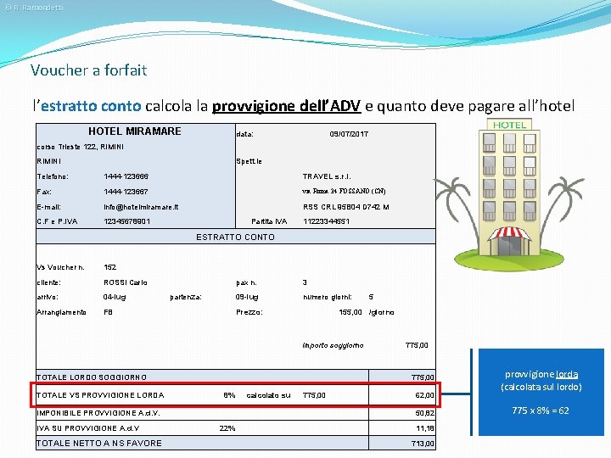Select the 'HOTEL MIRAMARE' header cell
This screenshot has width=611, height=458.
tap(135, 131)
